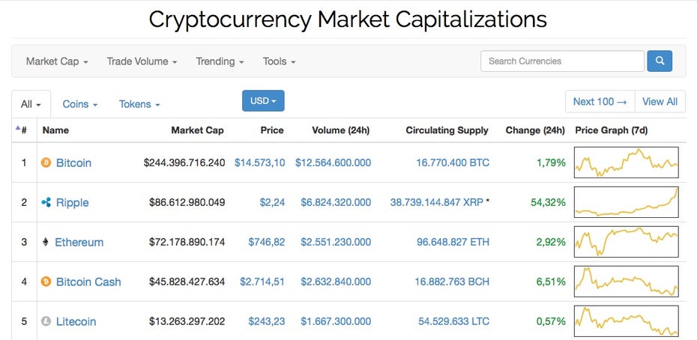Switch to the Coins tab
The width and height of the screenshot is (697, 340).
[80, 104]
